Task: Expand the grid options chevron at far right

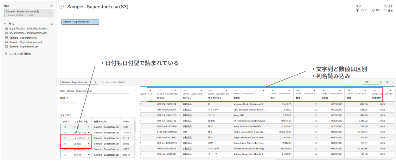Action: tap(393, 82)
